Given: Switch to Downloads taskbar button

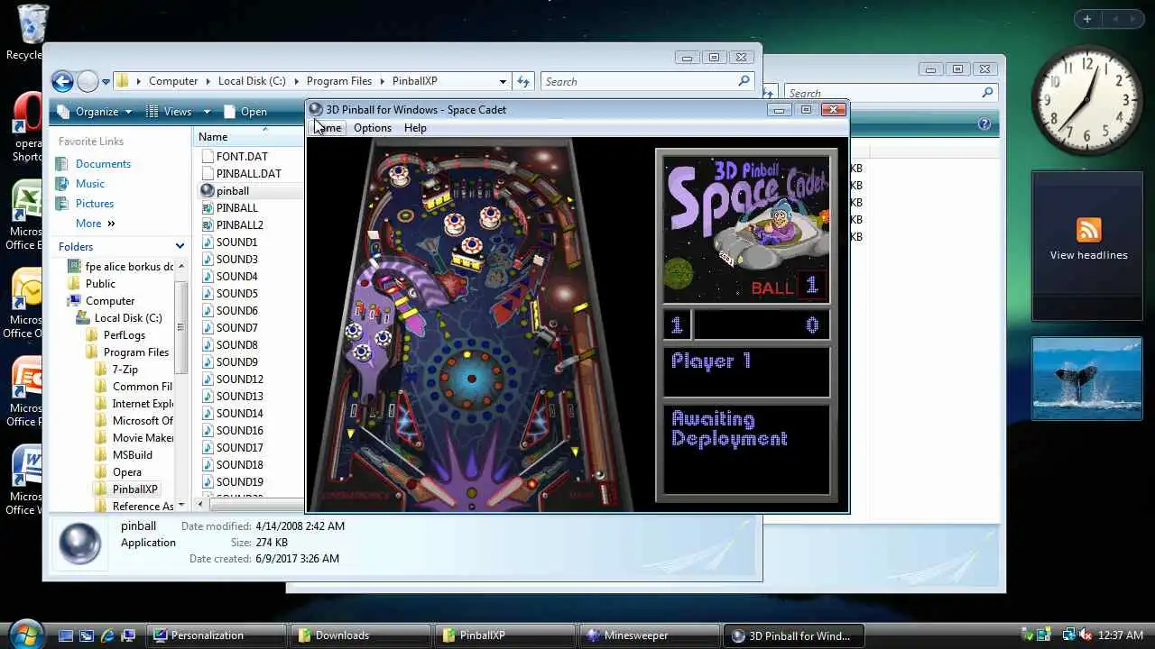Looking at the screenshot, I should click(360, 635).
